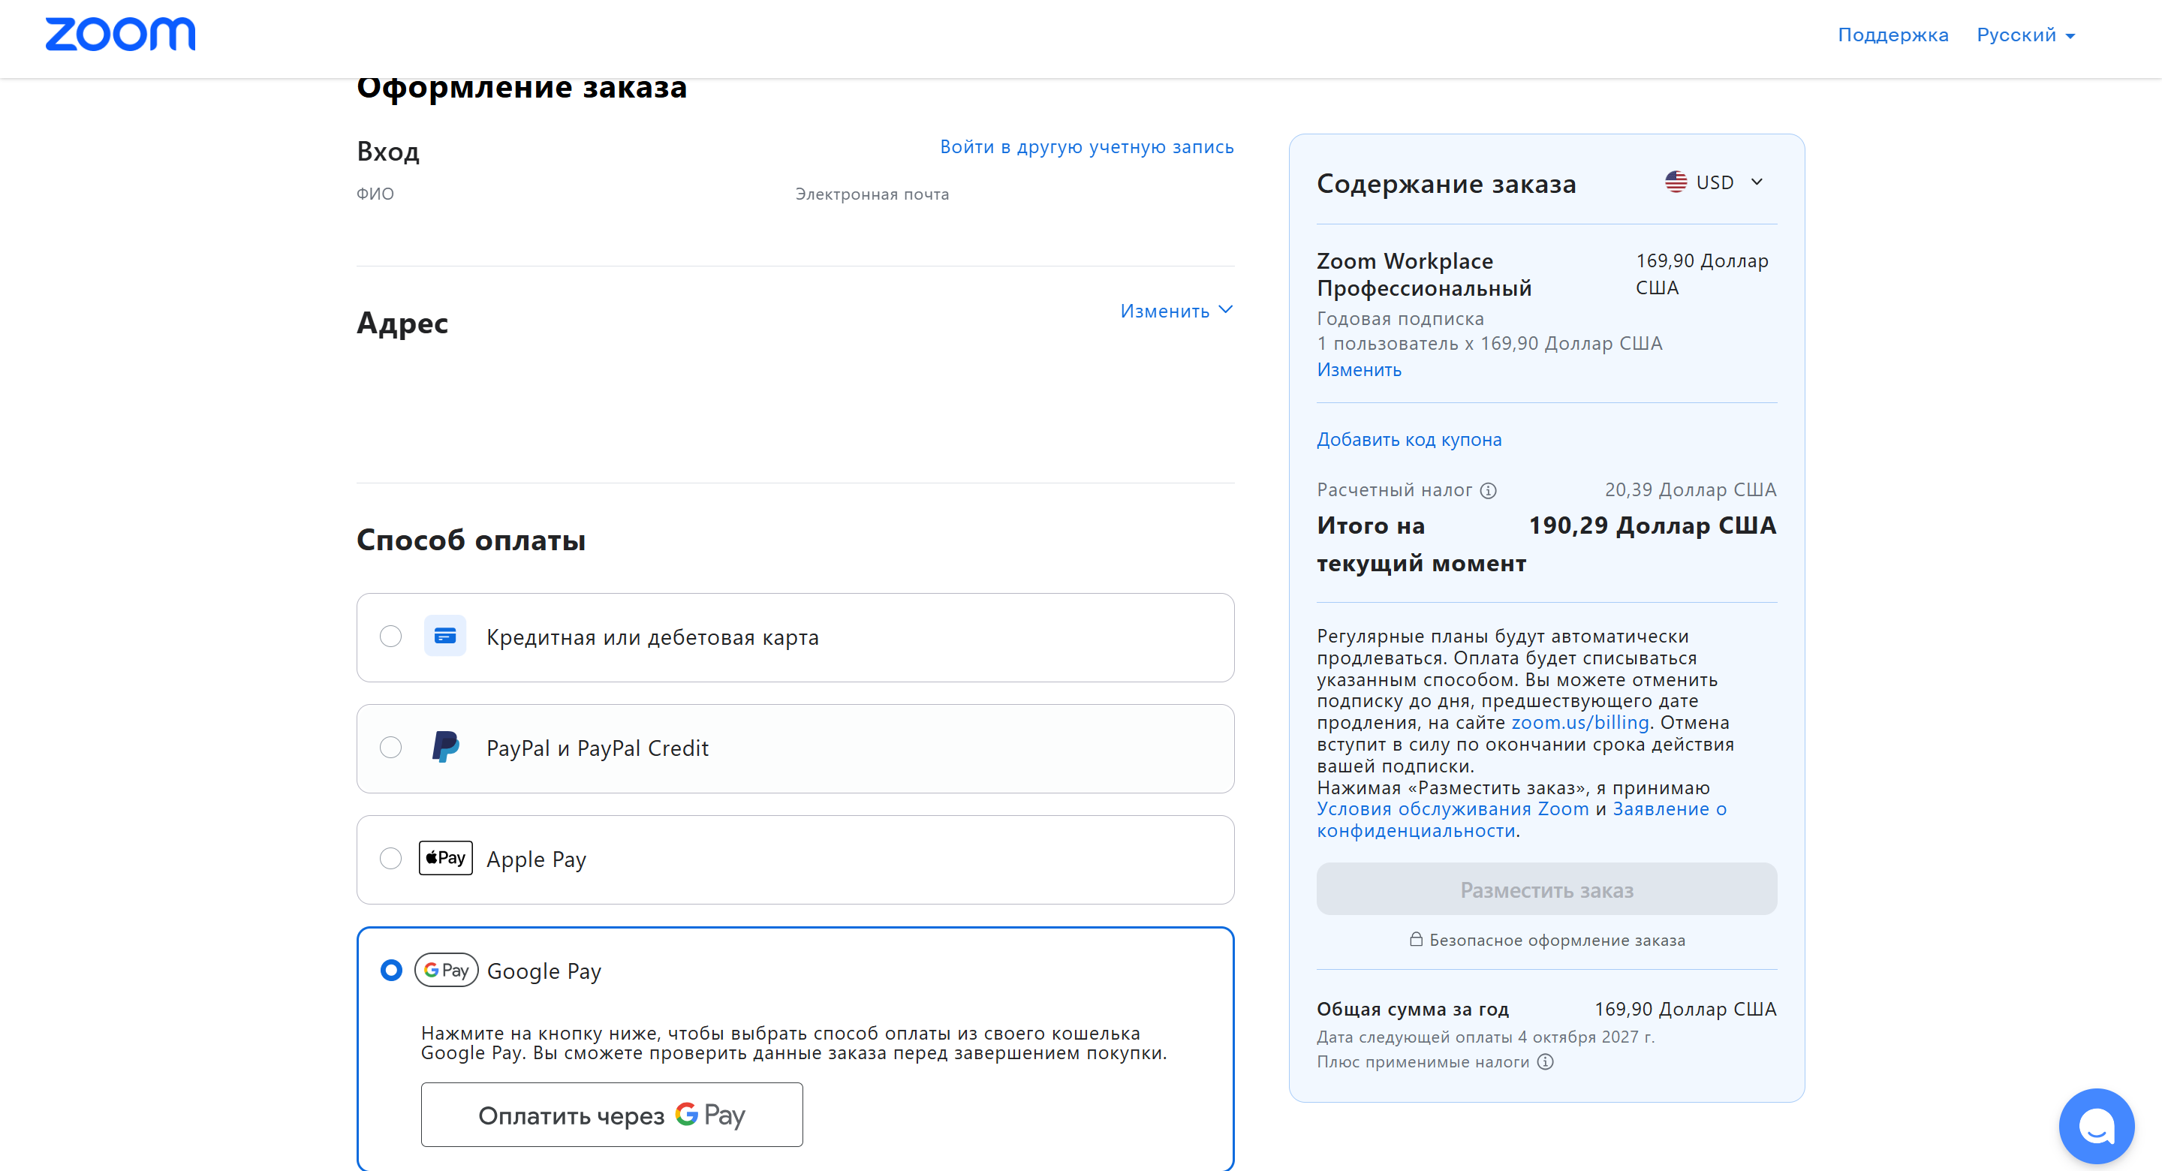Click the ФИО label

point(375,194)
